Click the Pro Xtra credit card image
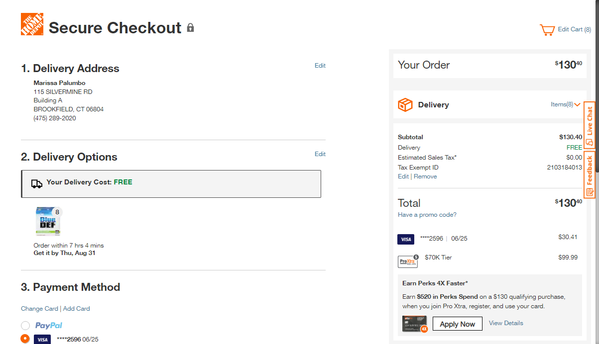Viewport: 599px width, 344px height. (x=415, y=324)
